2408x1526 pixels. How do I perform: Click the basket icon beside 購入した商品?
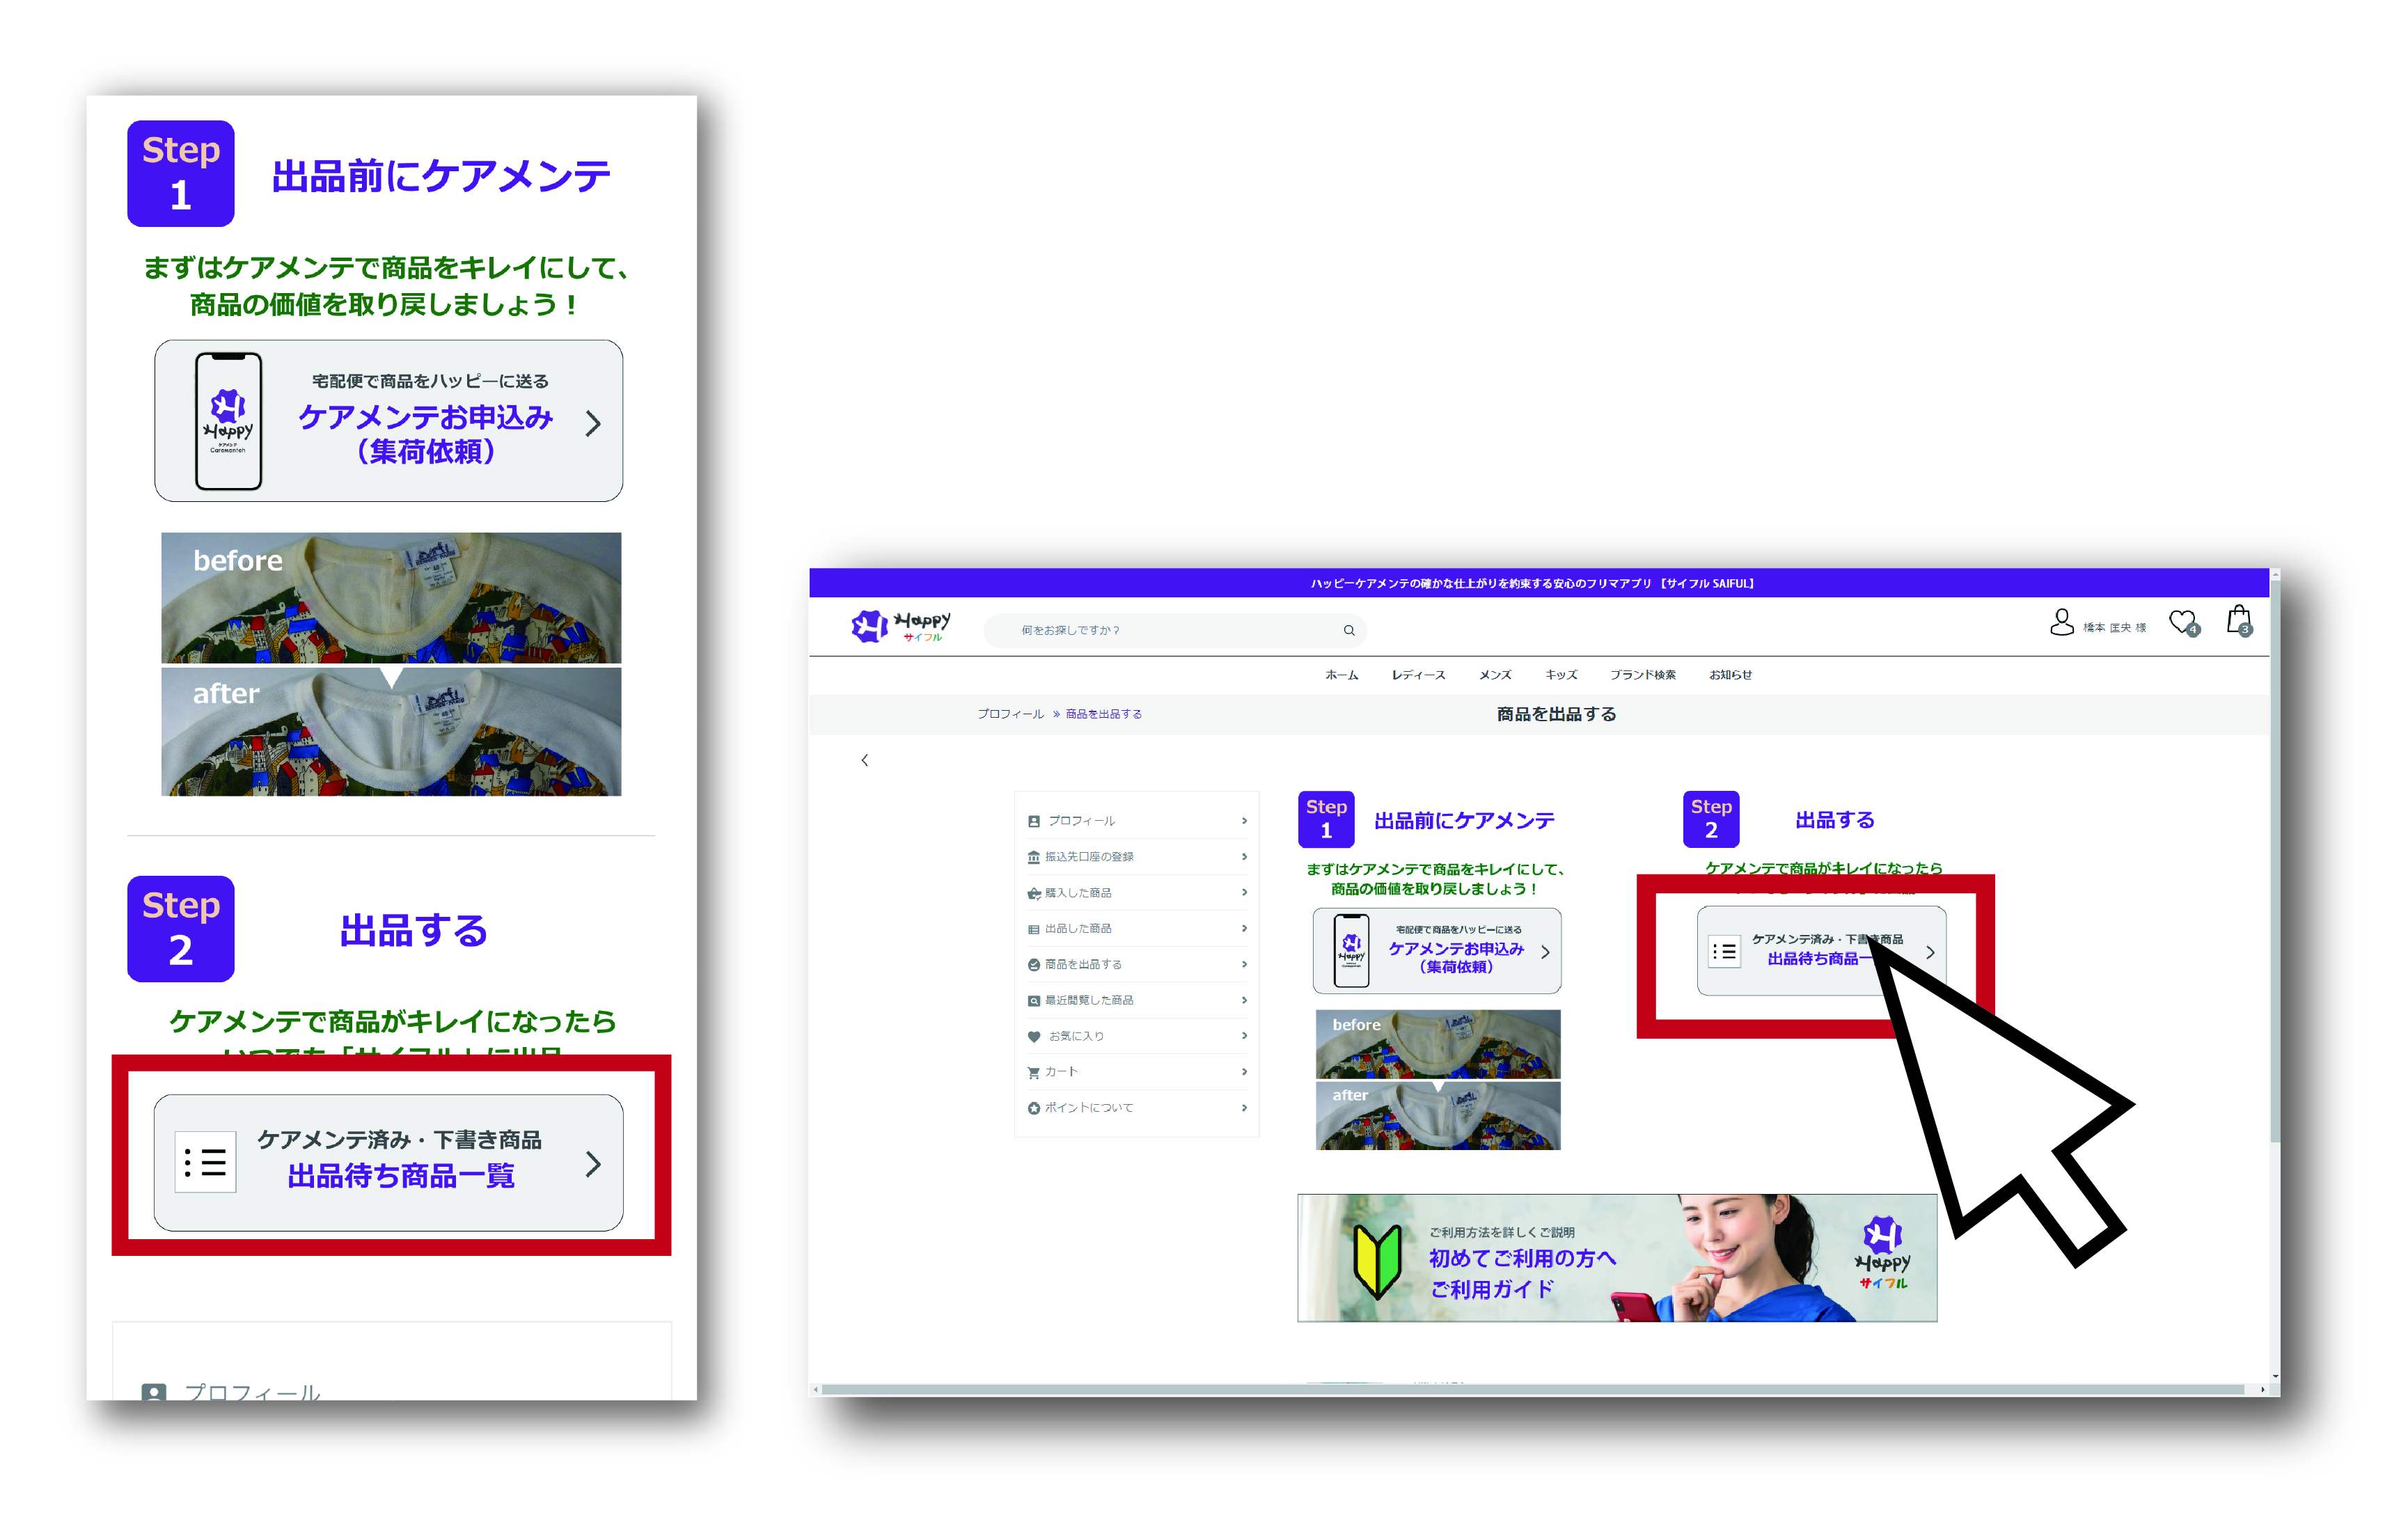click(1034, 893)
